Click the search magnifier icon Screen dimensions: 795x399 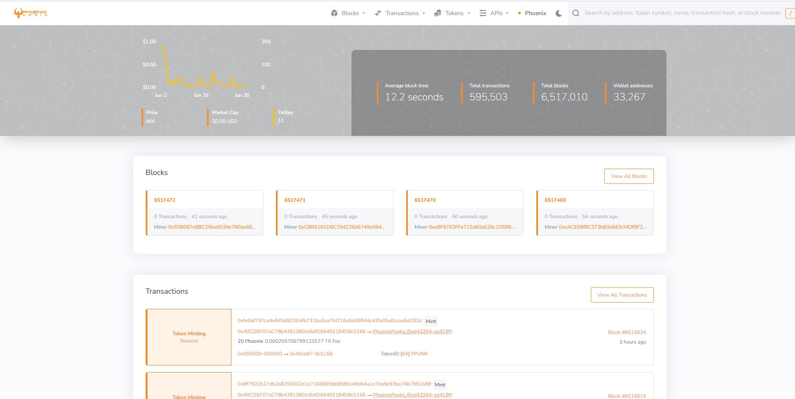[x=576, y=13]
